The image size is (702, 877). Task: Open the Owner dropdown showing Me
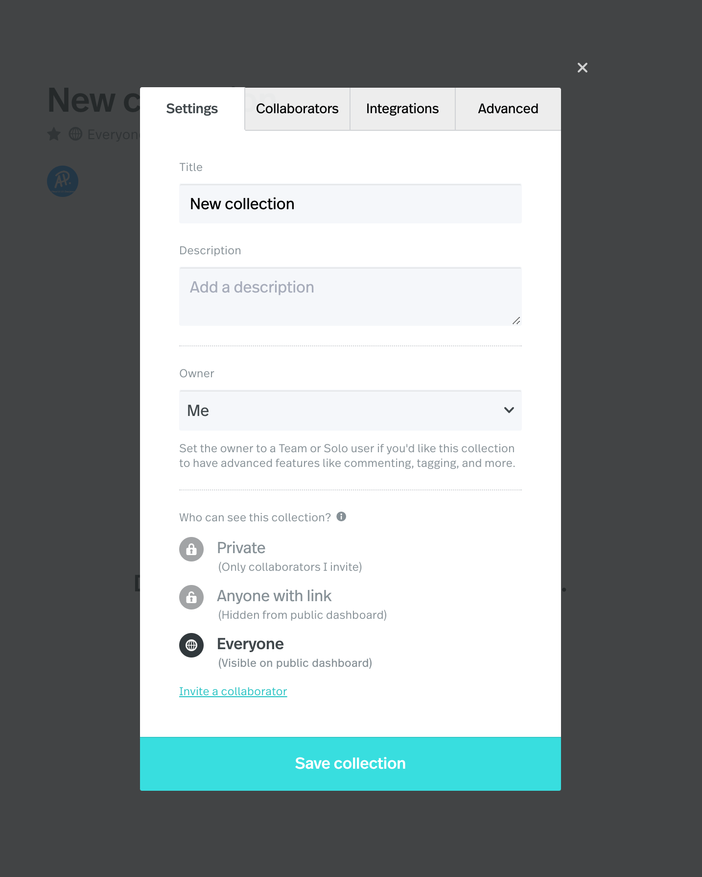[x=351, y=411]
